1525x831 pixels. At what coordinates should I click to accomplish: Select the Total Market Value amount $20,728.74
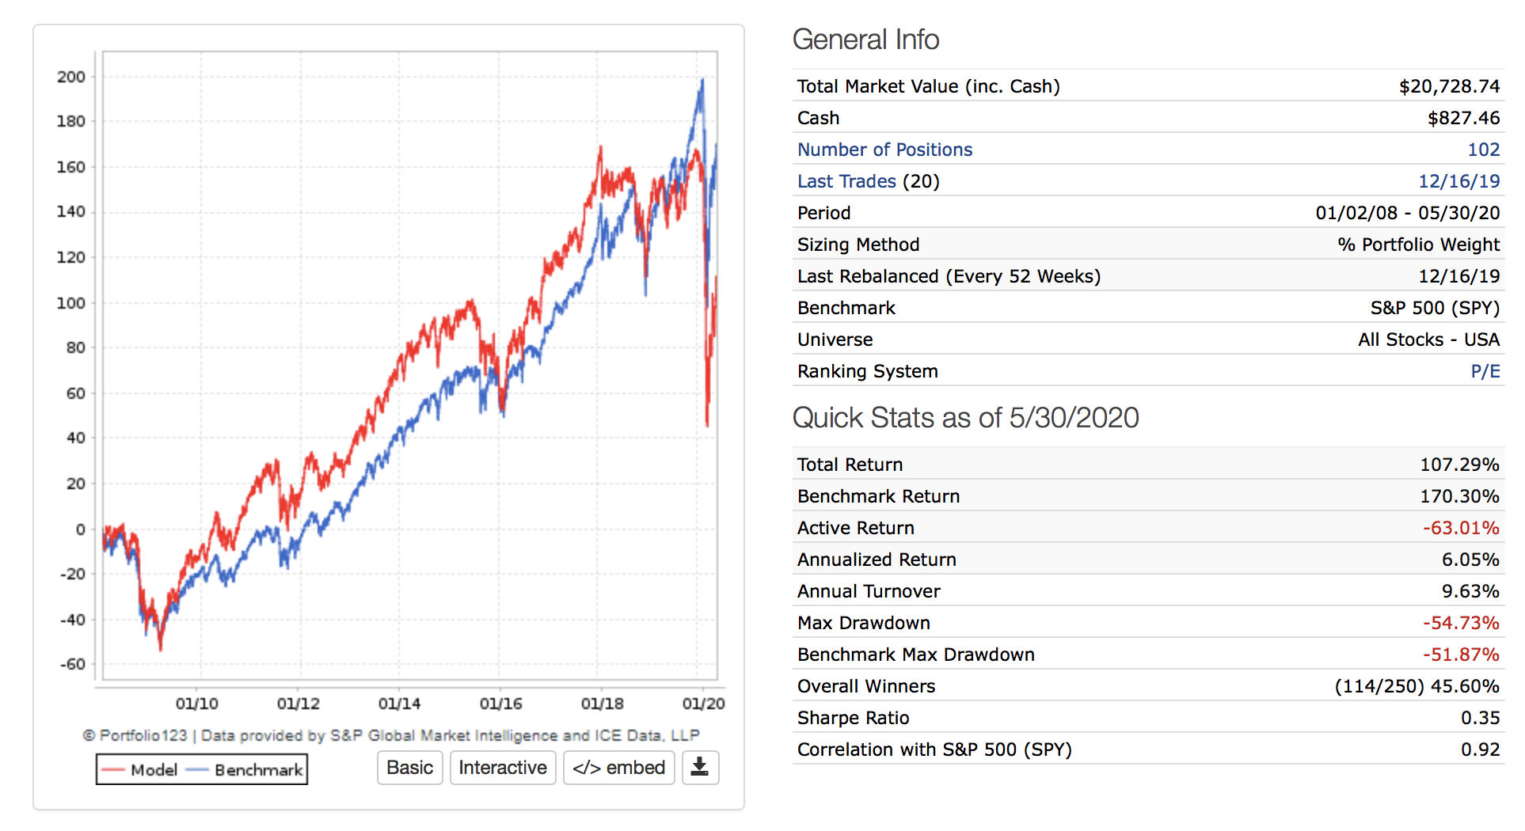tap(1449, 86)
